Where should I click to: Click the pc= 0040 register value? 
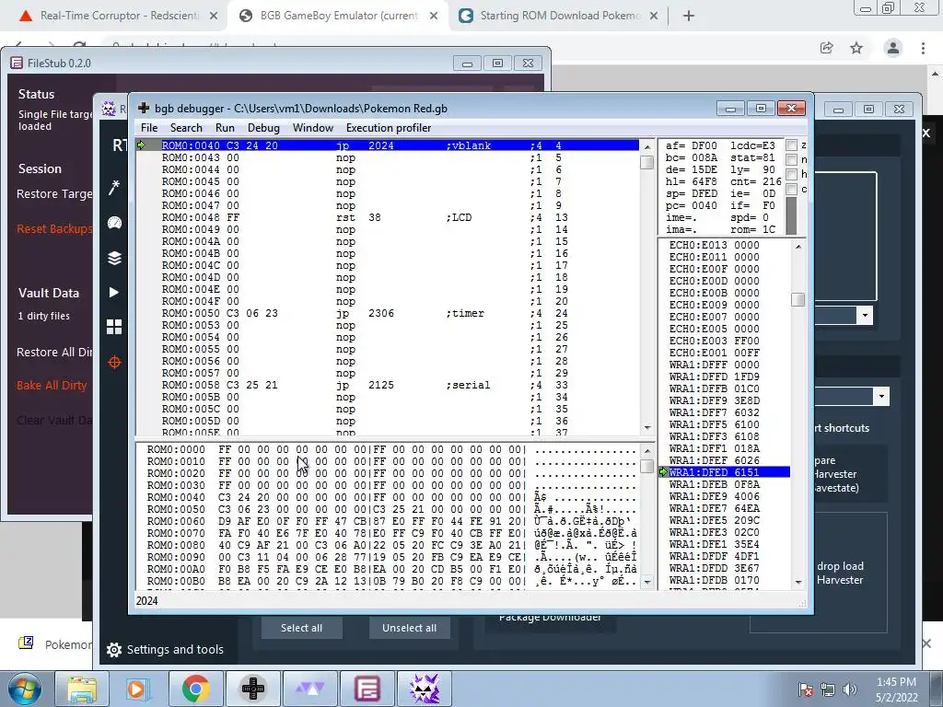692,205
